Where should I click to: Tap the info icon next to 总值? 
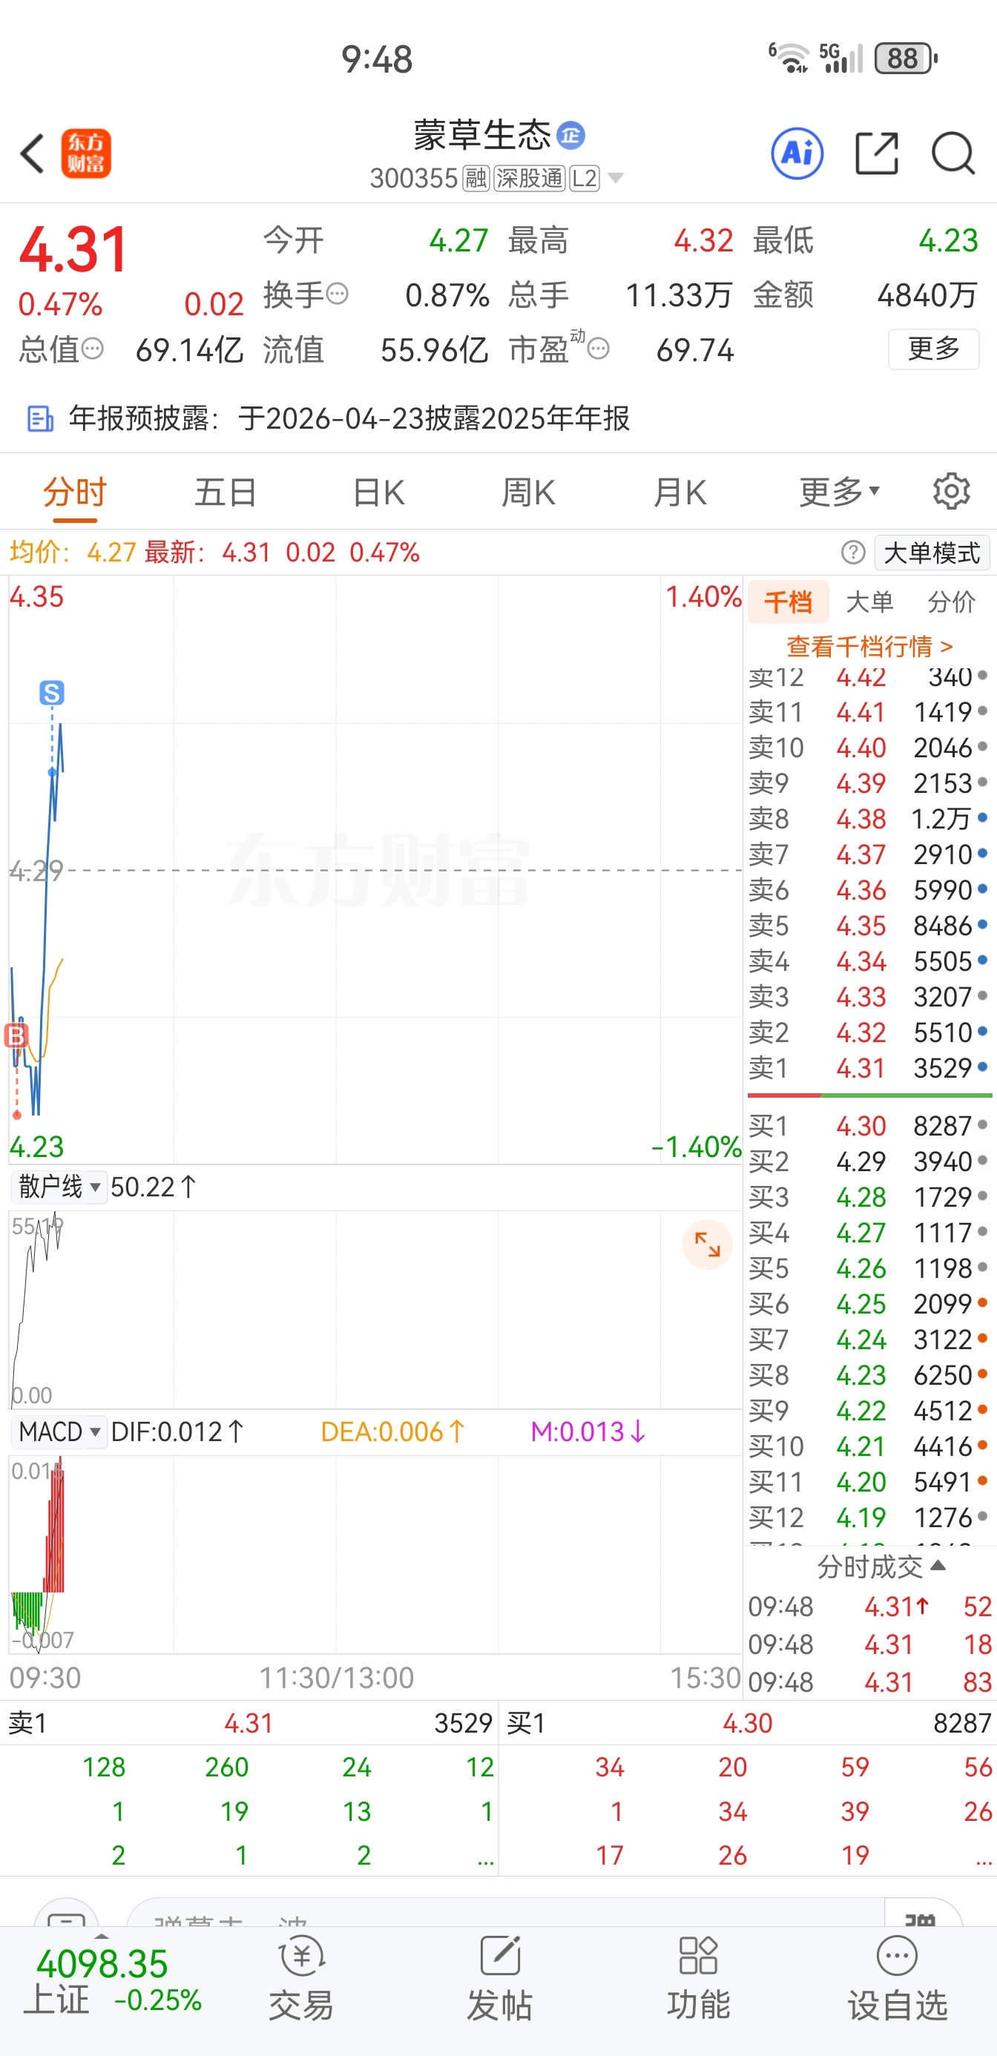click(93, 349)
